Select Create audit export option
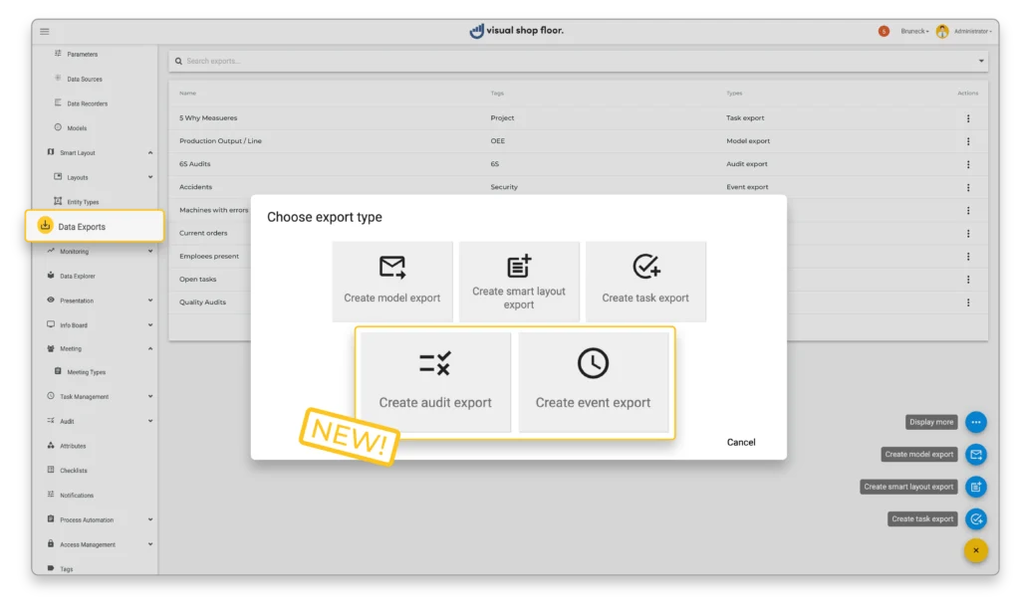Viewport: 1020px width, 609px height. tap(435, 382)
